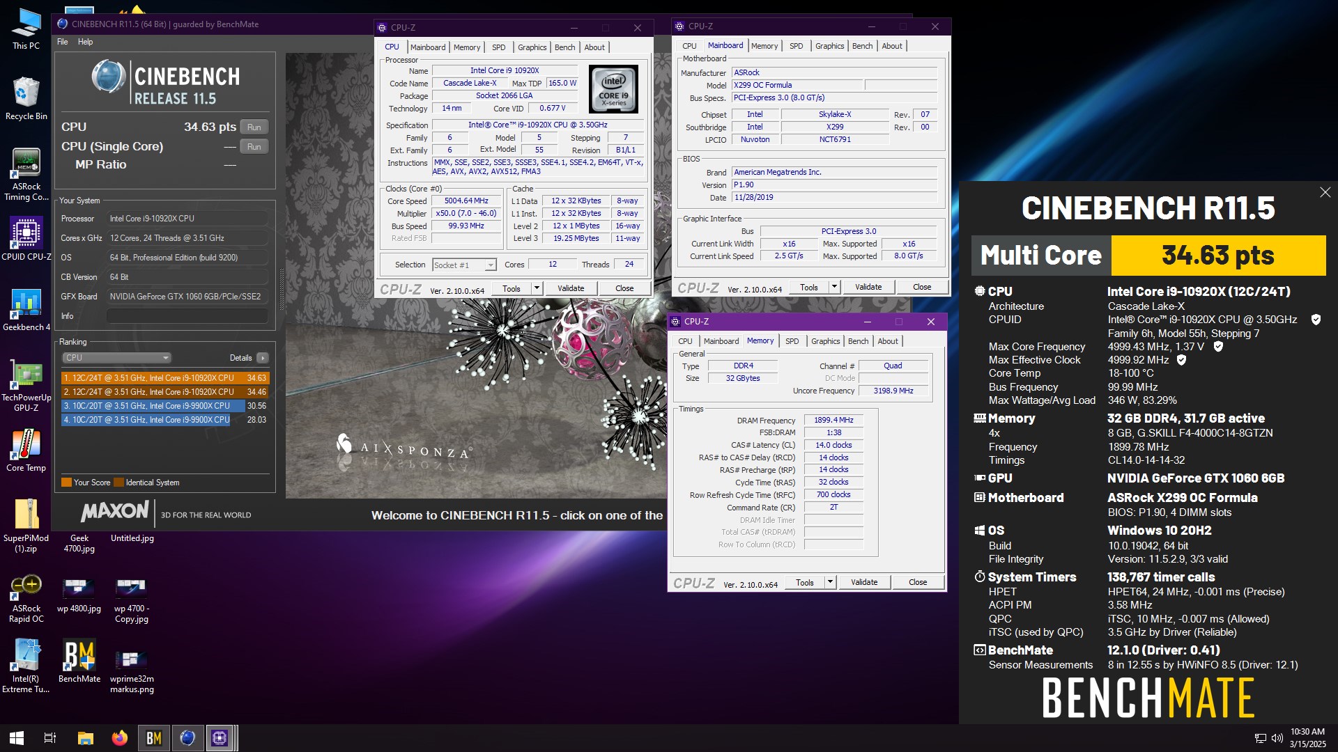1338x752 pixels.
Task: Open SuperPiMod (1).zip archive
Action: click(x=26, y=526)
